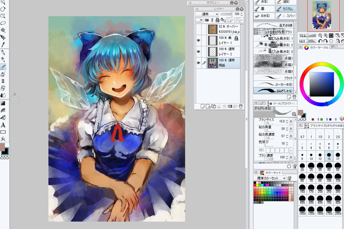Choose the マーカー水彩 brush
The image size is (344, 229).
273,84
